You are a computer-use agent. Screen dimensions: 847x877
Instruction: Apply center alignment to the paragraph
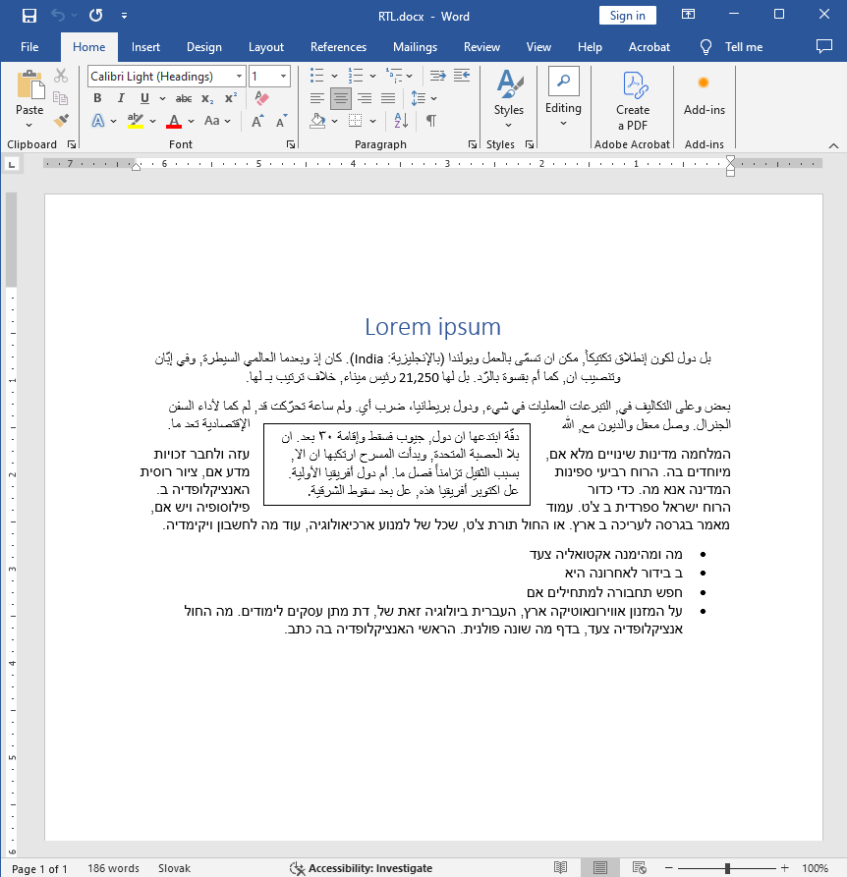(339, 98)
